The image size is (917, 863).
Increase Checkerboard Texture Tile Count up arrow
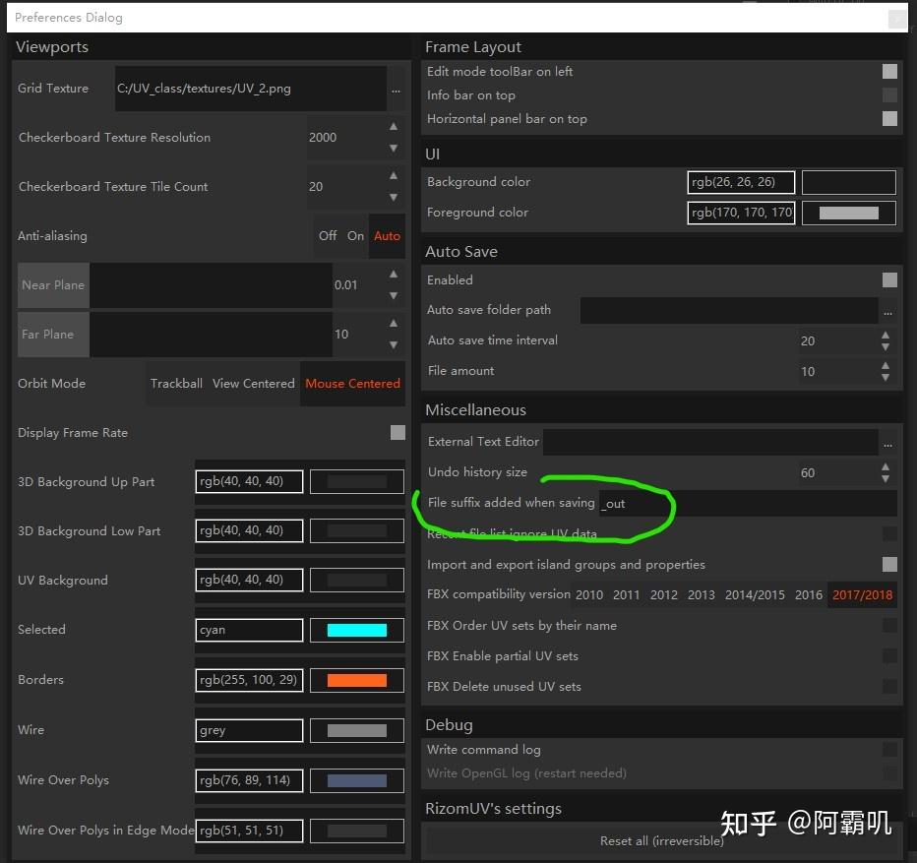pyautogui.click(x=394, y=175)
